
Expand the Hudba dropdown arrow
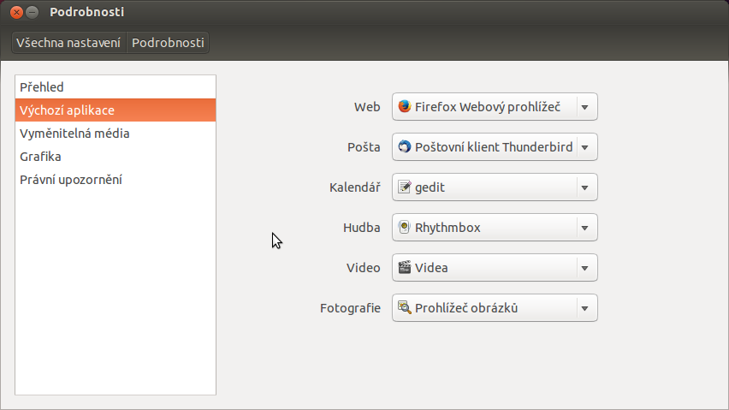[x=585, y=228]
